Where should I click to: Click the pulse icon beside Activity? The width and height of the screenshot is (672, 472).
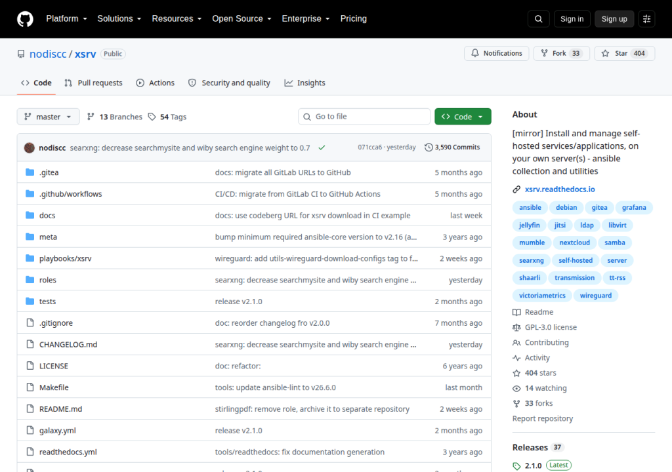tap(516, 358)
